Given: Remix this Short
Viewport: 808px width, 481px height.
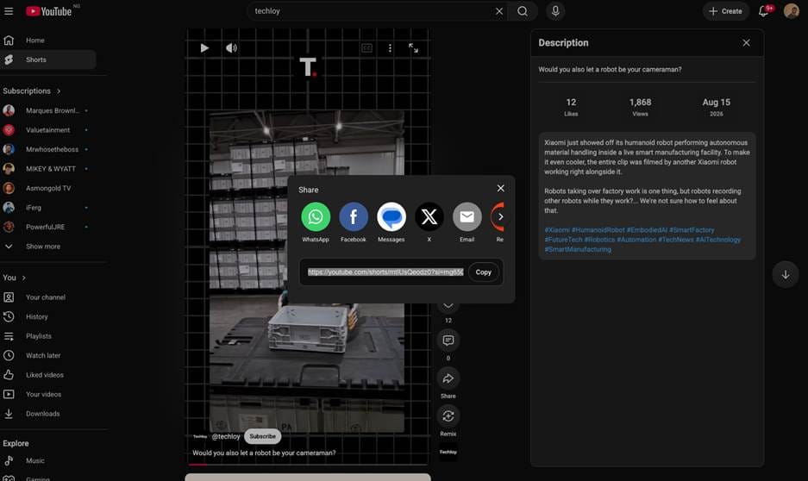Looking at the screenshot, I should coord(448,416).
